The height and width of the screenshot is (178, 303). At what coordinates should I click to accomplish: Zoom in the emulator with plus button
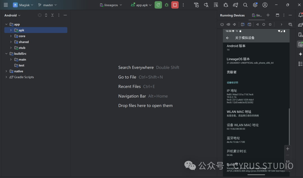[x=288, y=149]
